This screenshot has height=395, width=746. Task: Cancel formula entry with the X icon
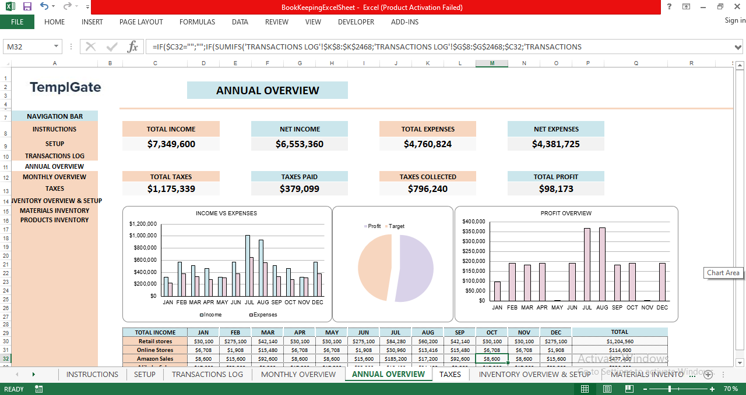[x=90, y=47]
